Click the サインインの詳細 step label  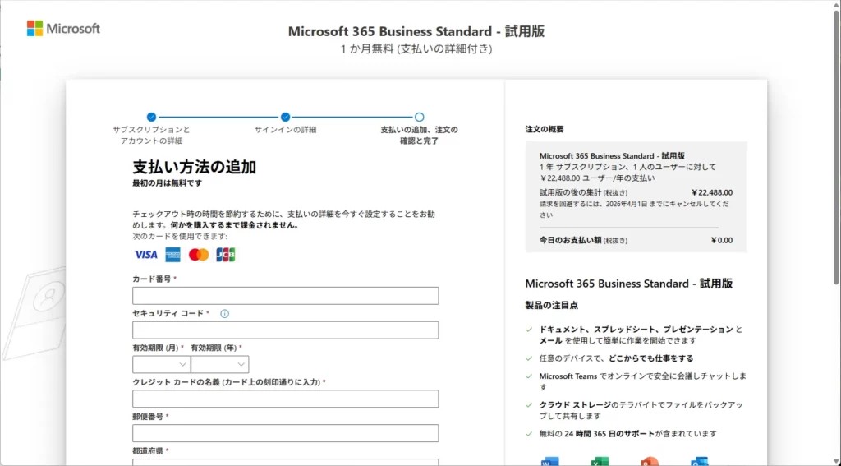pyautogui.click(x=285, y=130)
